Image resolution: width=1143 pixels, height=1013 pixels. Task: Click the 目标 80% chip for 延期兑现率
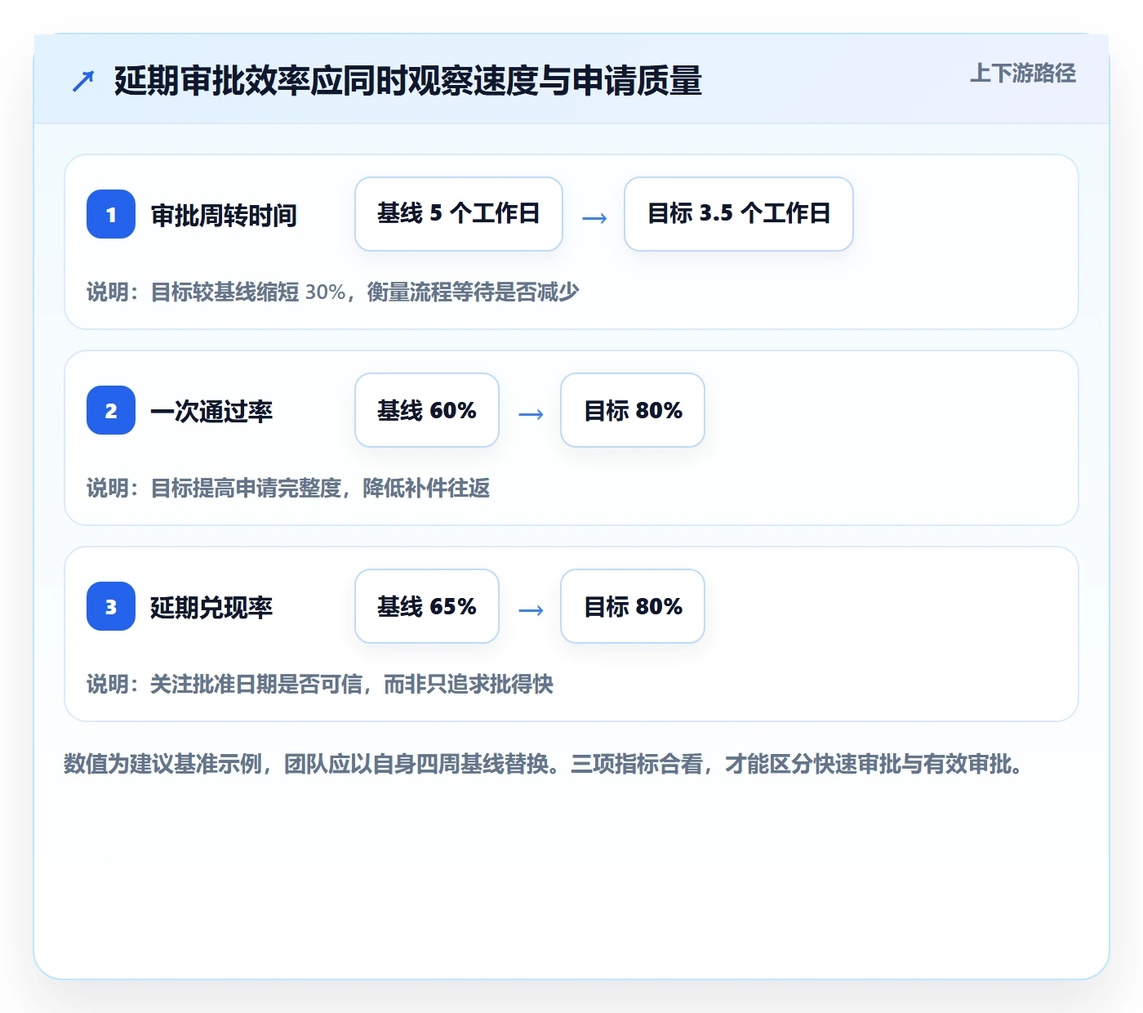click(x=633, y=606)
